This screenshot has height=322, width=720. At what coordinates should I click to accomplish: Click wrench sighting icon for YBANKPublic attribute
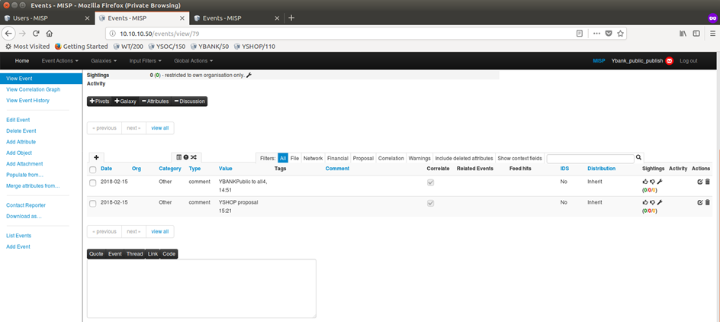660,182
